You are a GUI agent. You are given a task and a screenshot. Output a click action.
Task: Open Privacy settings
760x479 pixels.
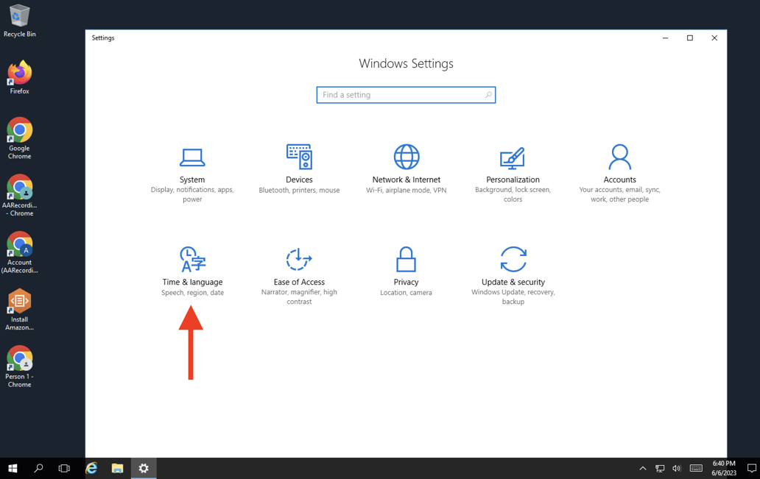click(406, 272)
